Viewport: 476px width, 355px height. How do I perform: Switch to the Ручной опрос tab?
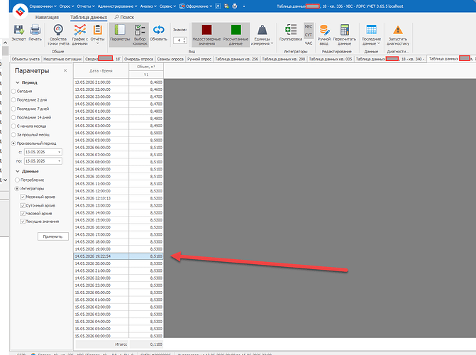[199, 59]
